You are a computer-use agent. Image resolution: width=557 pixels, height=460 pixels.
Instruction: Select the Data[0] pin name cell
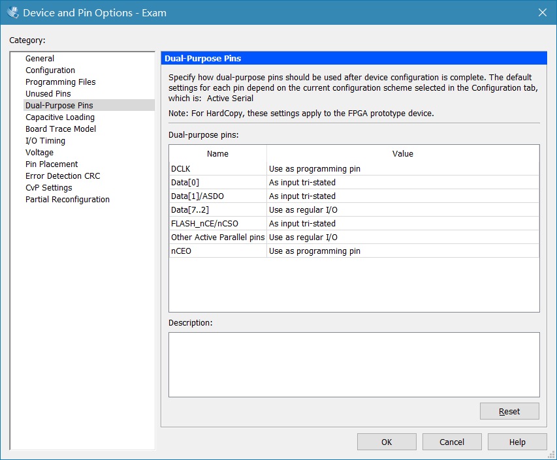pos(217,183)
